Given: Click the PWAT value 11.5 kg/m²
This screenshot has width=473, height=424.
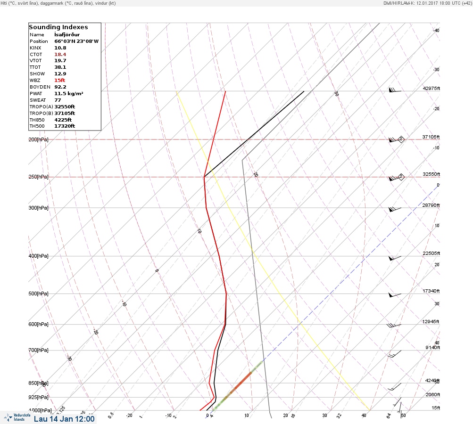Looking at the screenshot, I should (69, 93).
